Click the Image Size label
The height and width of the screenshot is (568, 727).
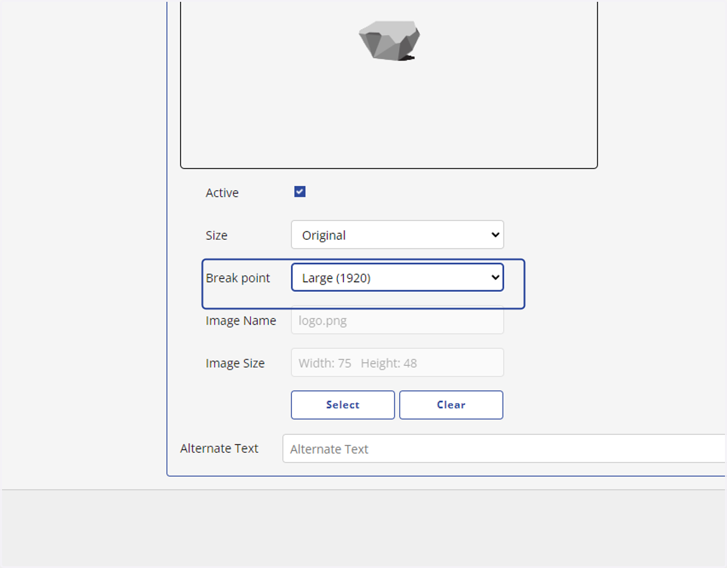click(235, 363)
